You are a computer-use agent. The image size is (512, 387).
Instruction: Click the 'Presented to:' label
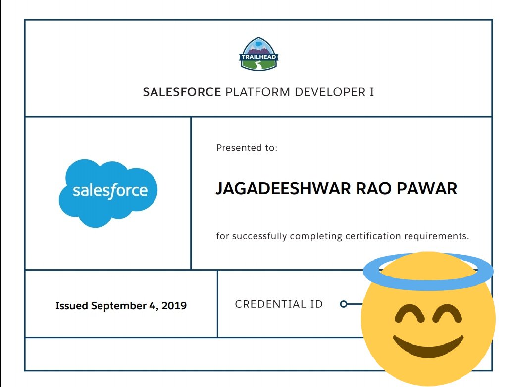point(247,148)
